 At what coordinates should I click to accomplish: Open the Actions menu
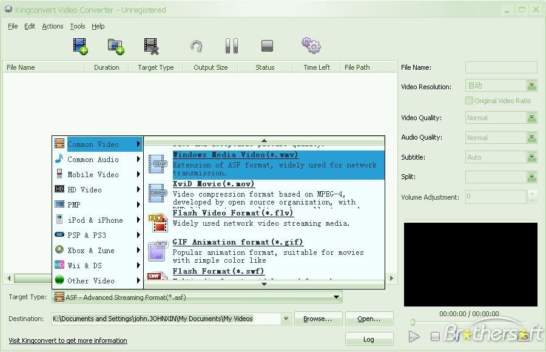tap(53, 26)
